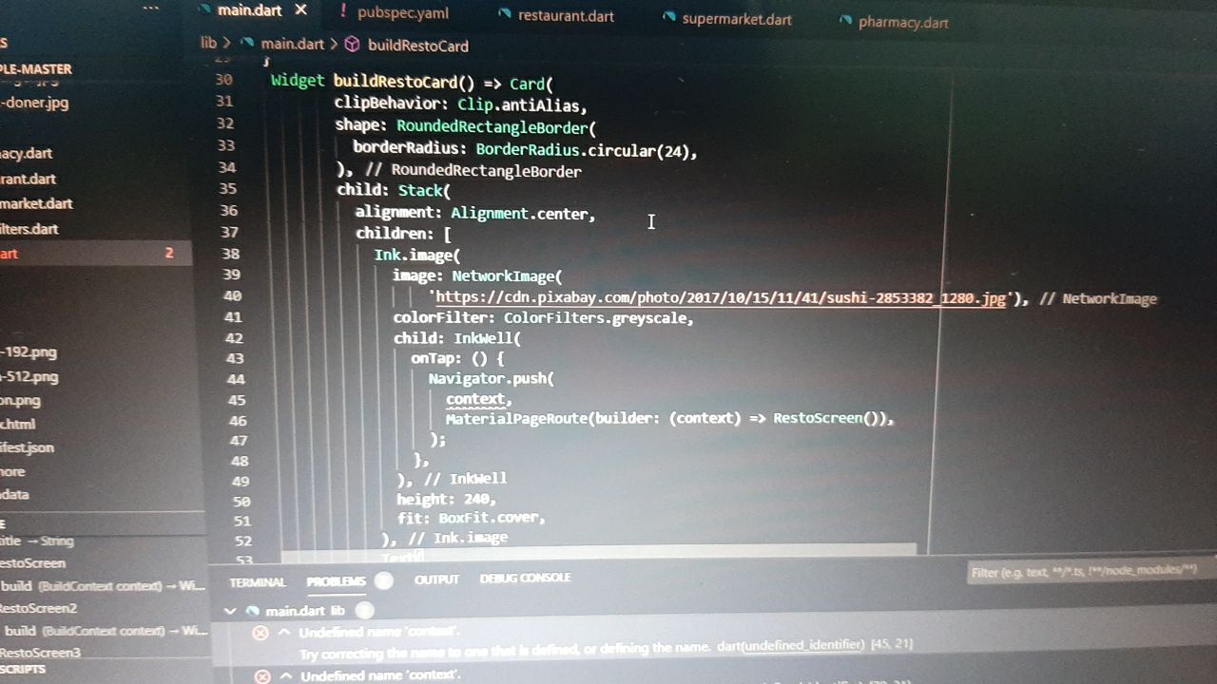Open the explorer file ending in acy.dart
Viewport: 1217px width, 684px height.
[x=27, y=153]
